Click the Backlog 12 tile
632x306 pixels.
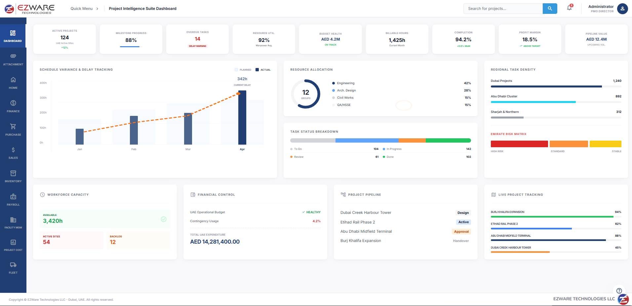(x=138, y=240)
